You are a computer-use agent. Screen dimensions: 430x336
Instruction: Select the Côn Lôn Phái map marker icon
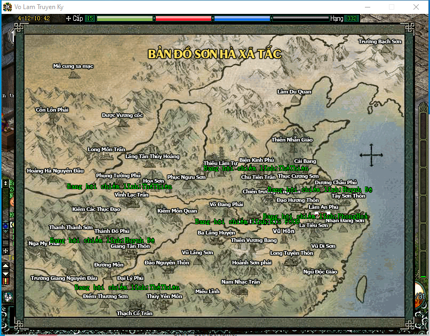[52, 119]
